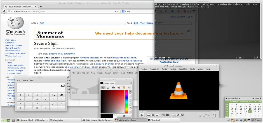The height and width of the screenshot is (123, 263).
Task: Open the scales selector icon in FG/BG dialog
Action: (129, 87)
